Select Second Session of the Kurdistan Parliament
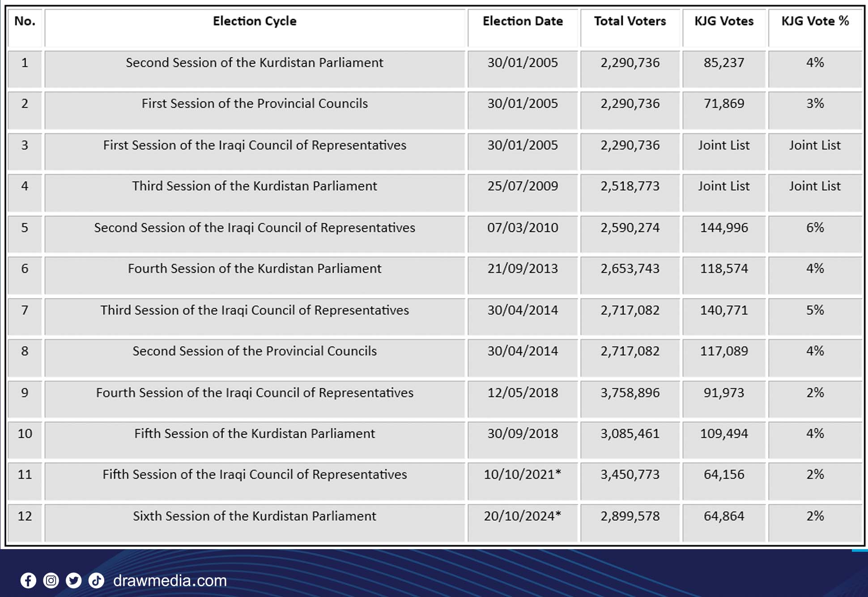Image resolution: width=868 pixels, height=597 pixels. tap(254, 63)
